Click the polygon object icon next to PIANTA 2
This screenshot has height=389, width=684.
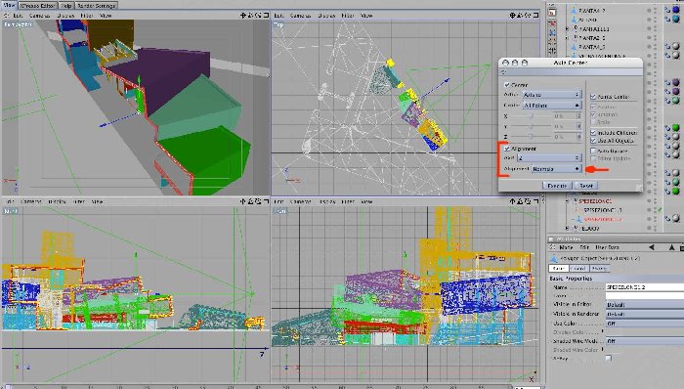(x=575, y=10)
